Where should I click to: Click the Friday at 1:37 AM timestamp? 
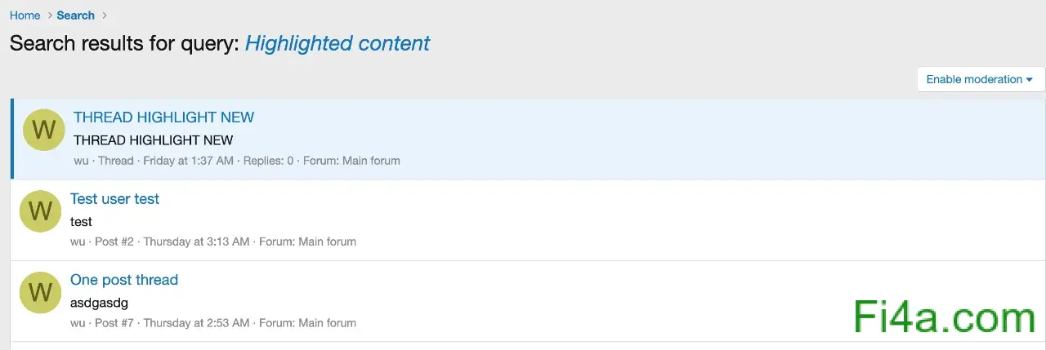[188, 161]
